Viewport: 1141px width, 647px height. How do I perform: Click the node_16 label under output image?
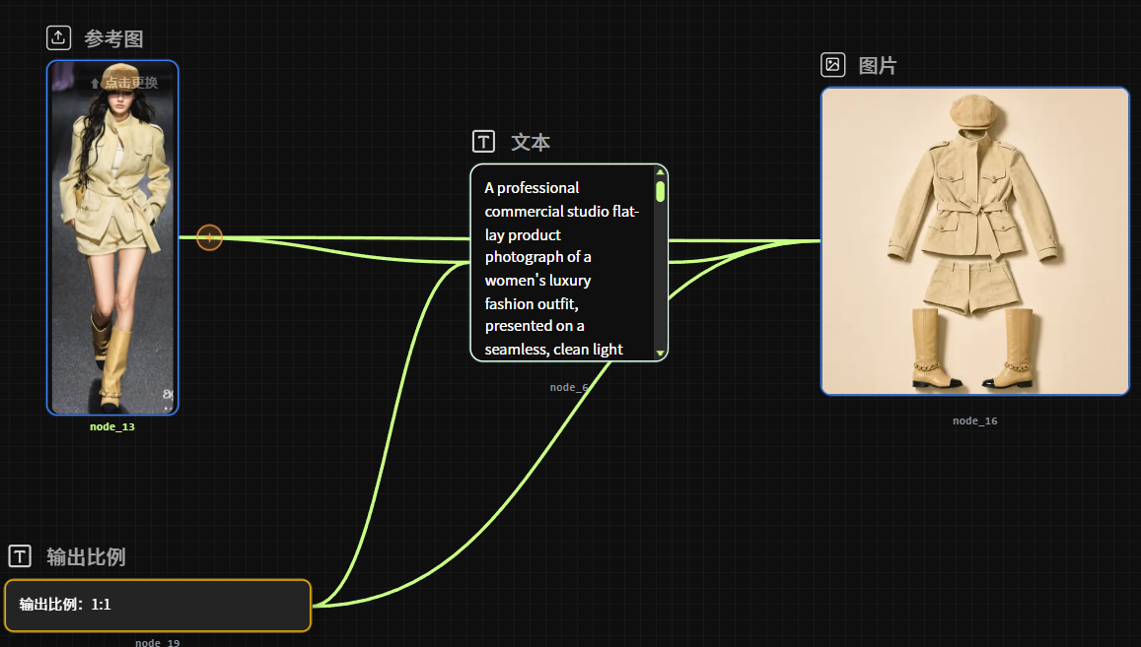975,421
